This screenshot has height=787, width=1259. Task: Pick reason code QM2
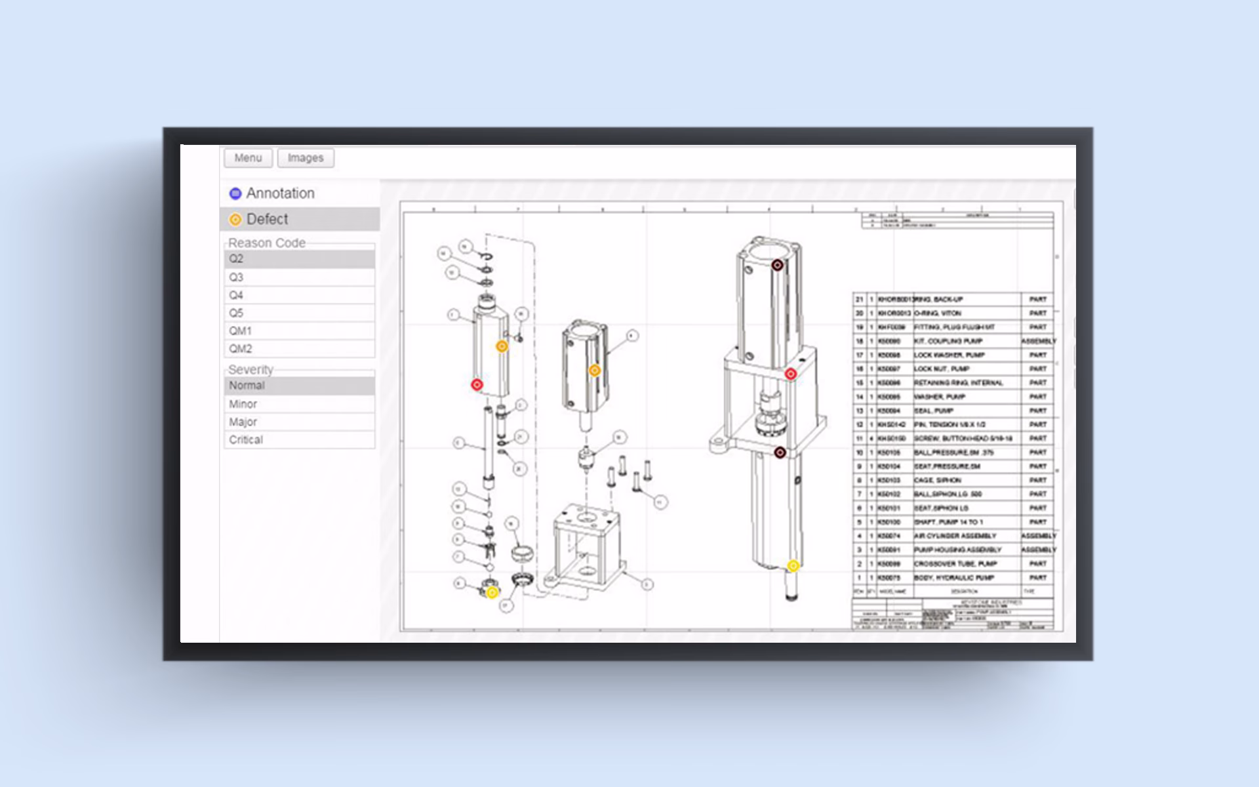point(299,349)
